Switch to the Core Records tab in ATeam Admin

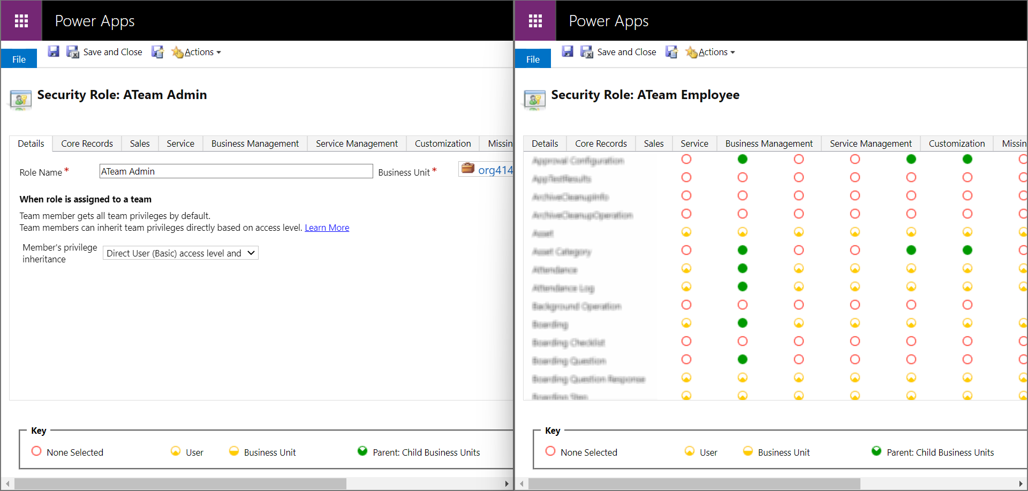click(87, 143)
